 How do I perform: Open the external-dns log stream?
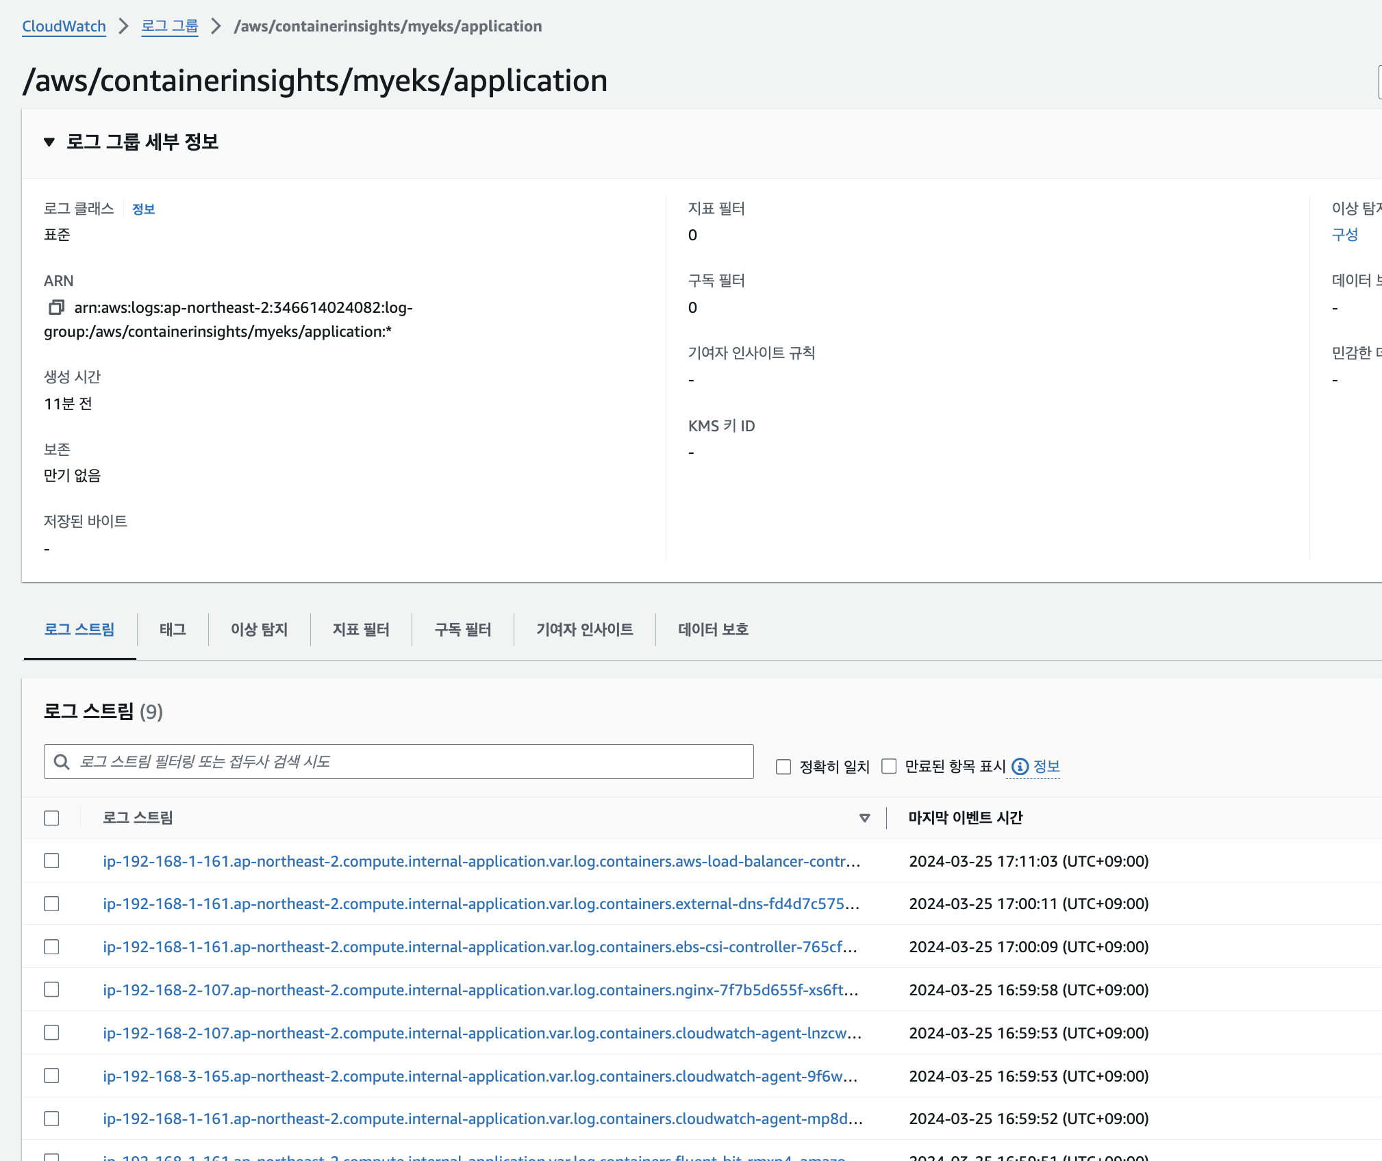pyautogui.click(x=481, y=904)
